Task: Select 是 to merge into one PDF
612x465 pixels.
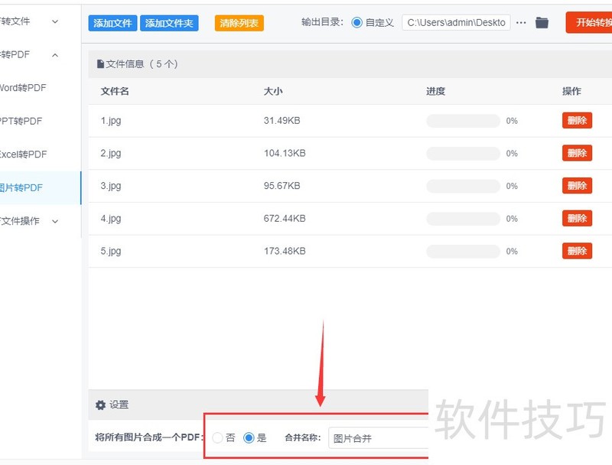Action: pyautogui.click(x=249, y=438)
